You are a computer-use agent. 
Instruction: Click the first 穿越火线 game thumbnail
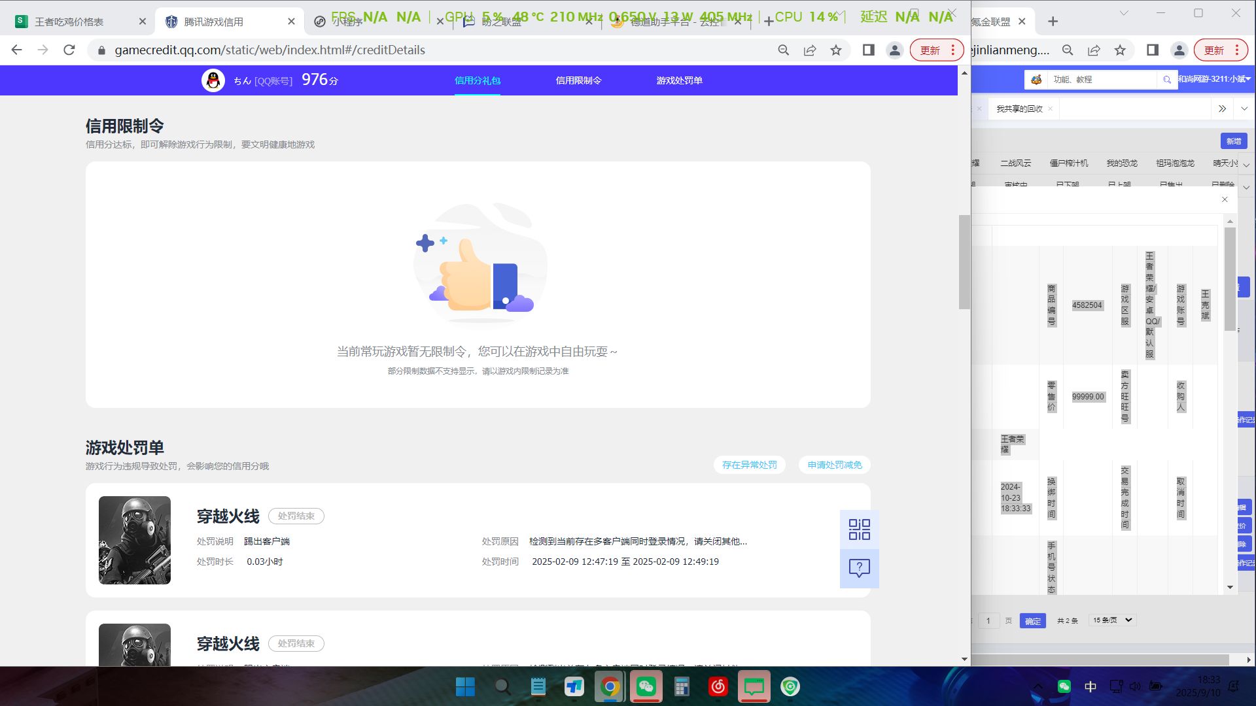click(x=135, y=540)
